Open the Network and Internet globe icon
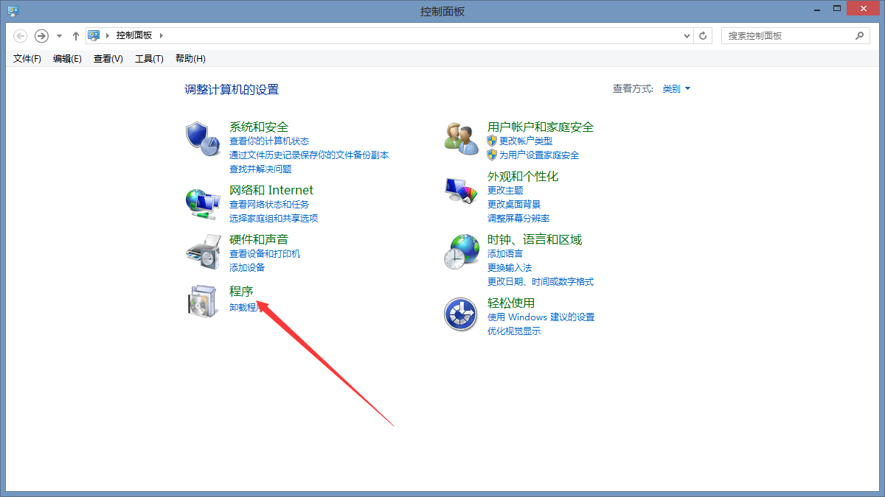The image size is (885, 497). pyautogui.click(x=202, y=201)
